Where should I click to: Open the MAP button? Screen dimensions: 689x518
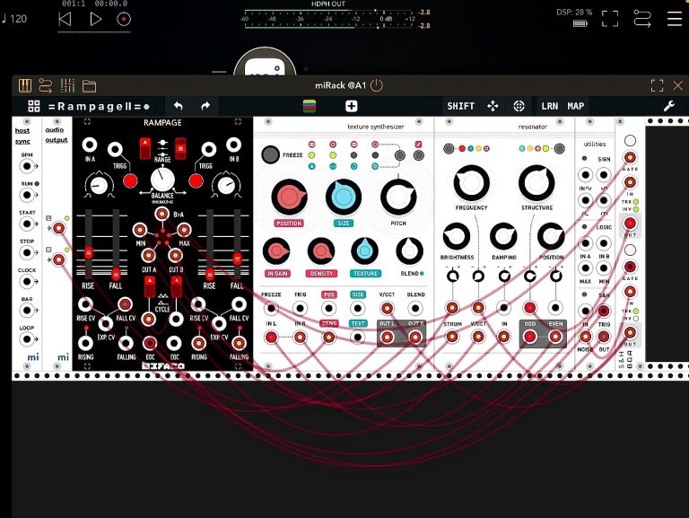pos(576,106)
